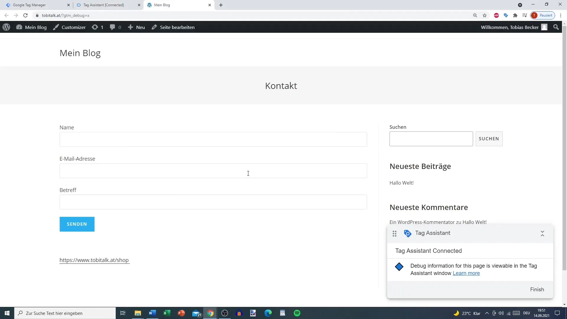
Task: Go forward in browser history
Action: tap(16, 15)
